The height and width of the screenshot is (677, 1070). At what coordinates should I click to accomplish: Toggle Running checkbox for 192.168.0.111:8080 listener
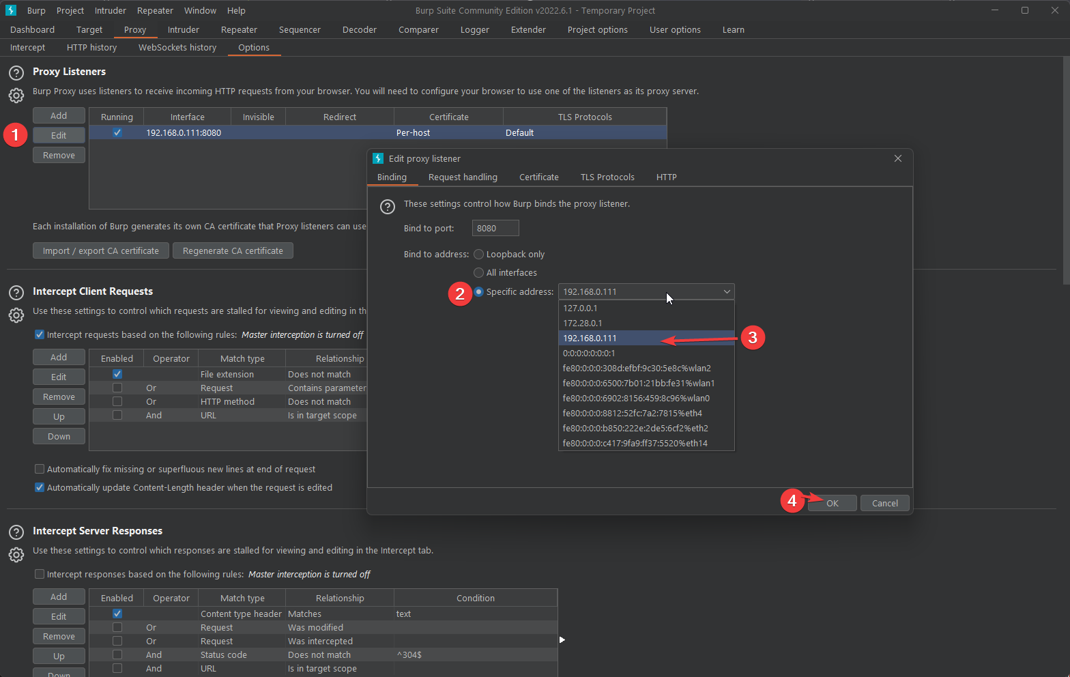[x=117, y=132]
